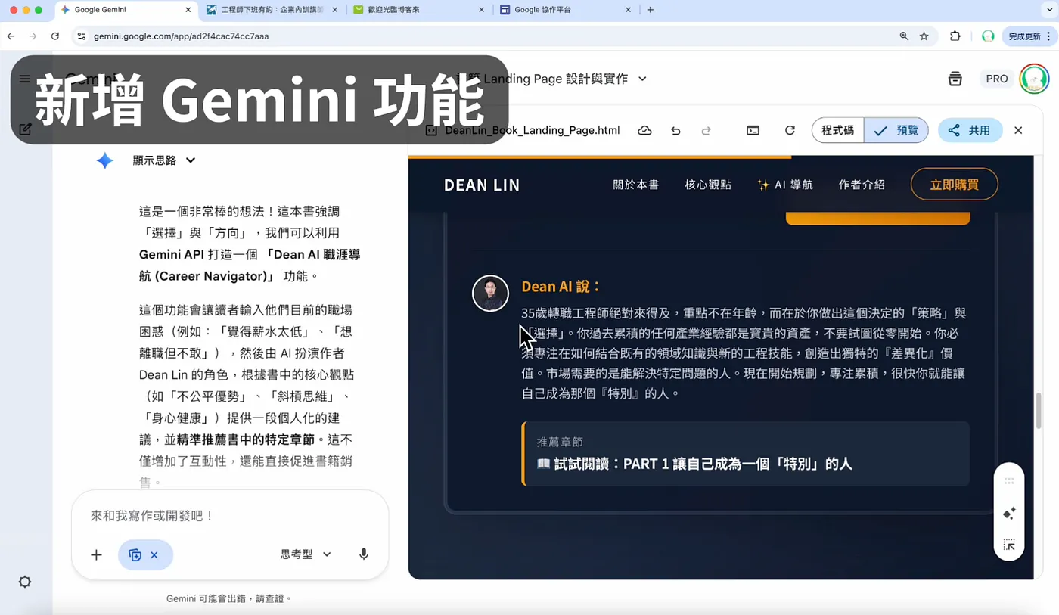Select 作者介紹 in the page navigation

tap(862, 185)
